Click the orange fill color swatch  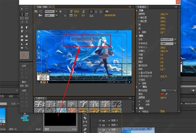(162, 94)
